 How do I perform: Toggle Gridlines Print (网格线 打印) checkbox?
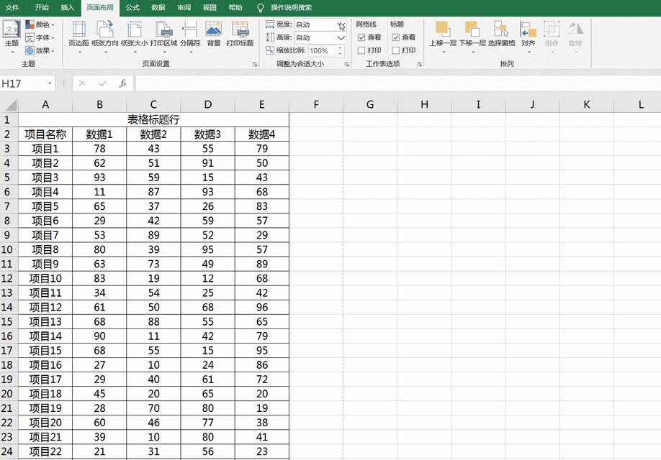[361, 50]
